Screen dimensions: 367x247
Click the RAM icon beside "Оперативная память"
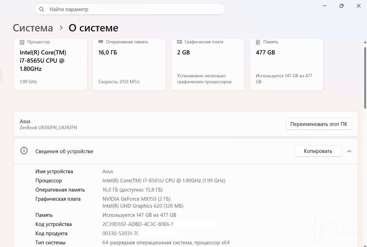[101, 42]
